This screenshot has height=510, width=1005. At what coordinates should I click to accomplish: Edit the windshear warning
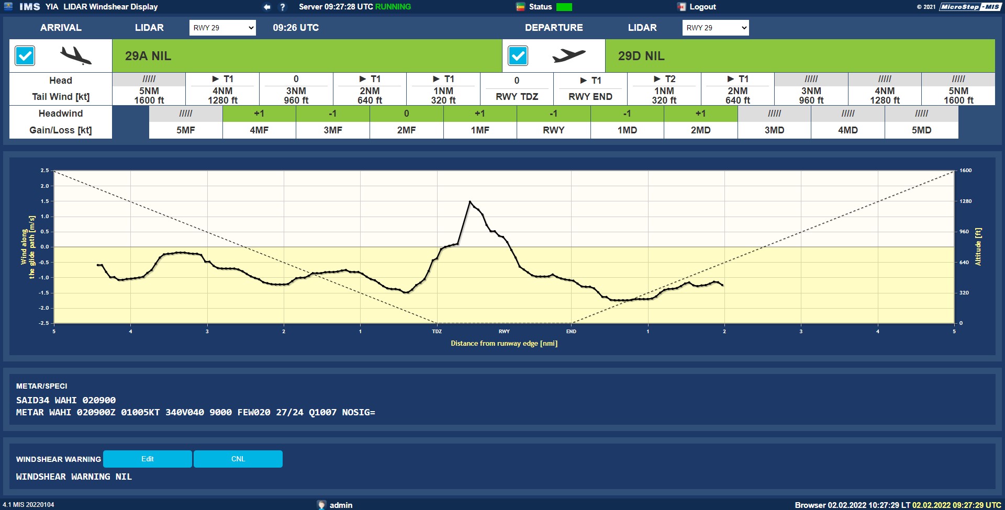(148, 459)
